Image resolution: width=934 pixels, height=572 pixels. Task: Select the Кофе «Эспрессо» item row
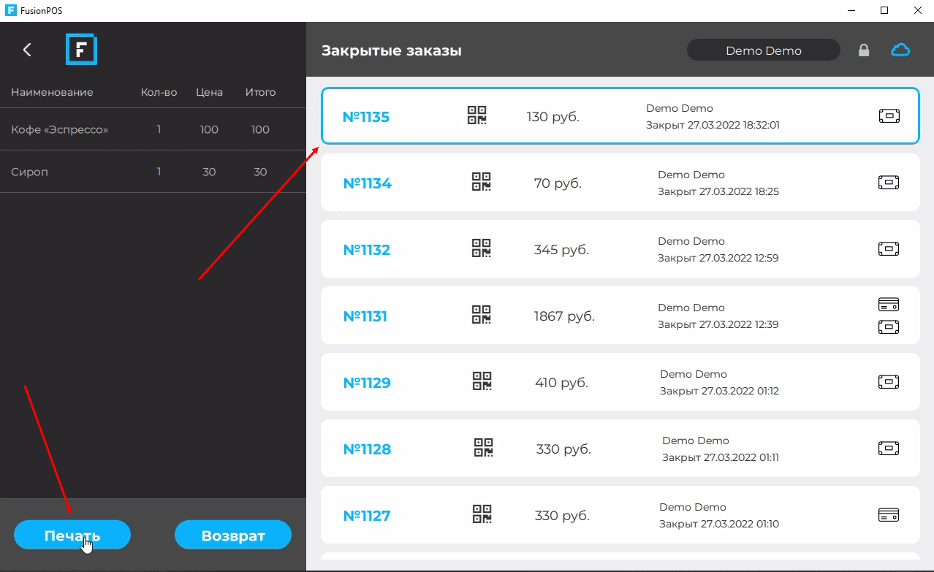[153, 129]
